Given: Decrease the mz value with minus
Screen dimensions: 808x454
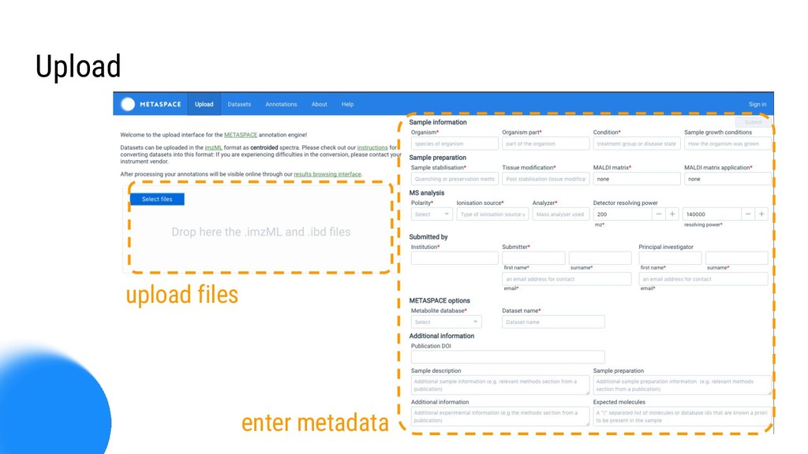Looking at the screenshot, I should [659, 214].
